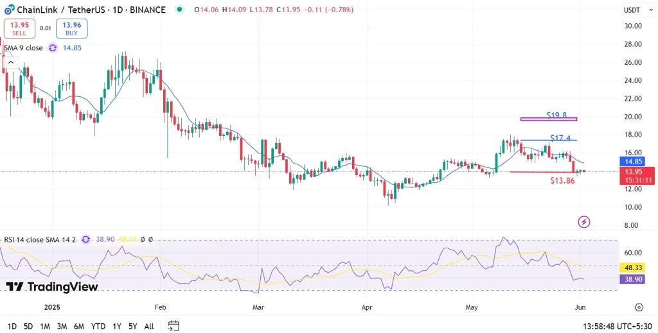
Task: Click the 0.01 spread value
Action: point(46,28)
